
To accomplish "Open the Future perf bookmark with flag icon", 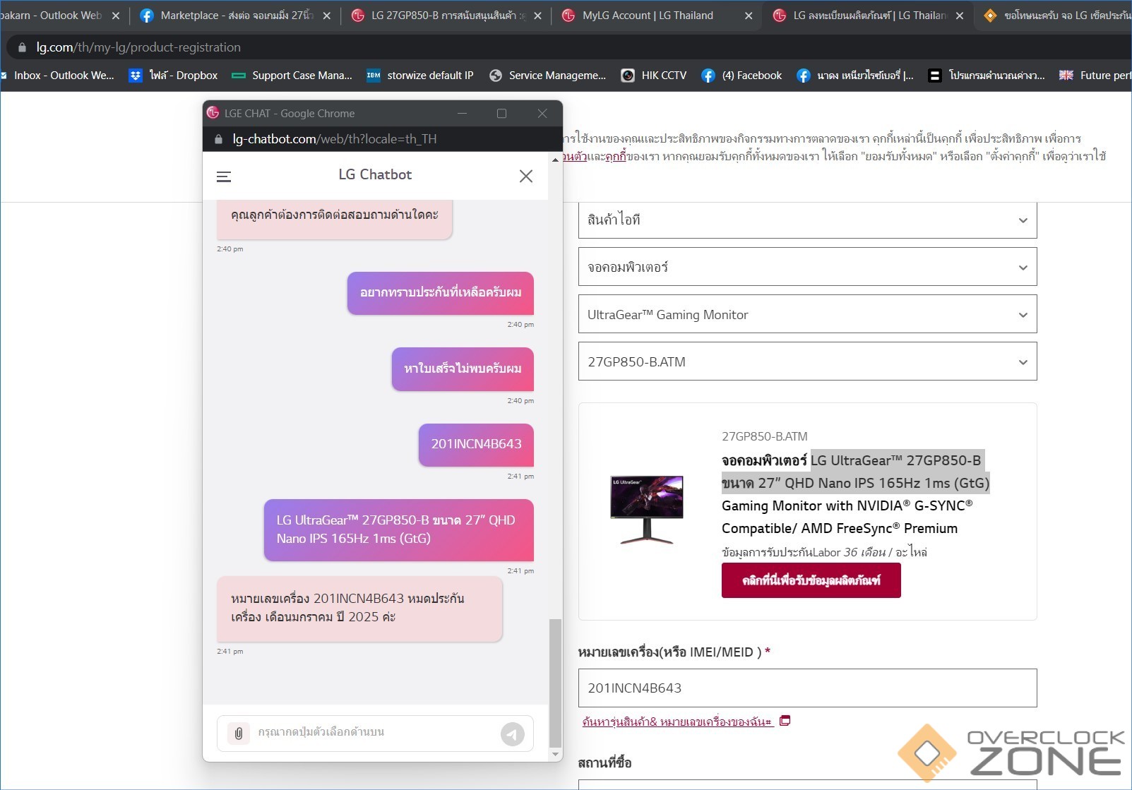I will 1095,76.
